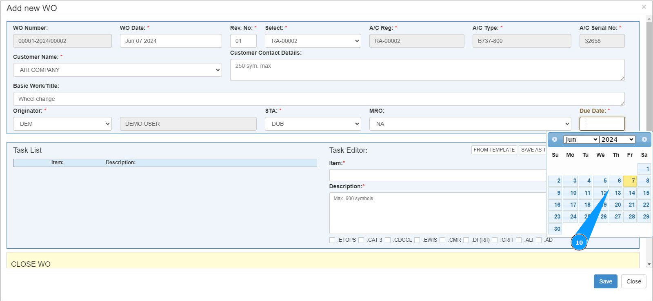Select June 21 in date picker
Image resolution: width=653 pixels, height=301 pixels.
coord(630,205)
